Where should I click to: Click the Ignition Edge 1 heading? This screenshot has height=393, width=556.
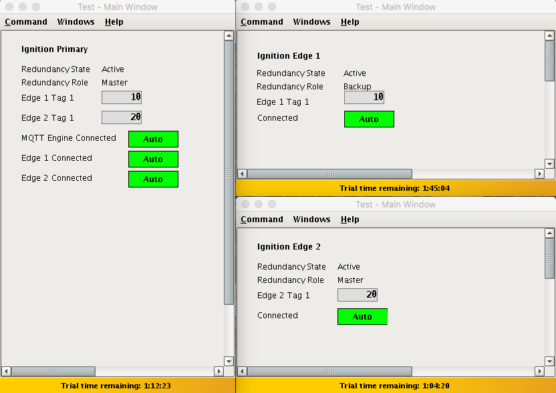click(289, 56)
